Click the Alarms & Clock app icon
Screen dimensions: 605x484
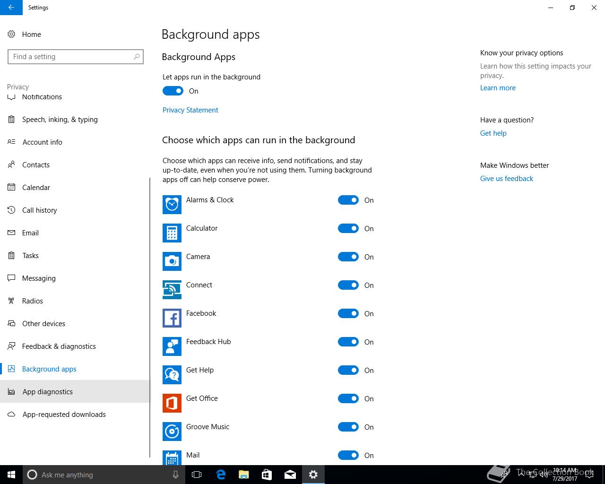[172, 205]
